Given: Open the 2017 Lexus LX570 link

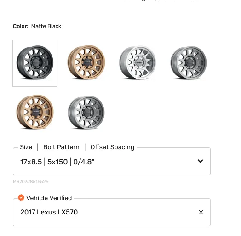Looking at the screenshot, I should tap(49, 212).
